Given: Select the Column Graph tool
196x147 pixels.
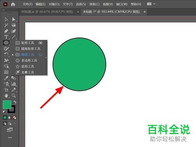Looking at the screenshot, I should (x=14, y=84).
